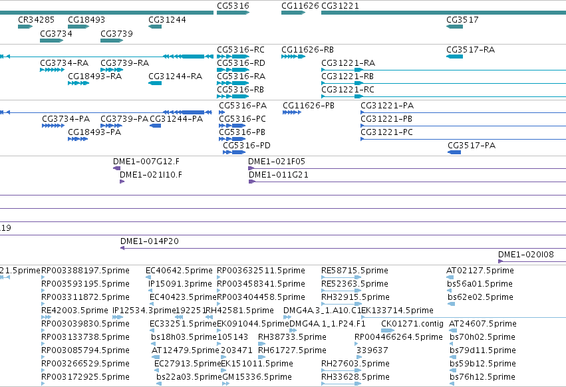Viewport: 566px width, 387px height.
Task: Select transcript CG3734-RA
Action: [x=65, y=63]
